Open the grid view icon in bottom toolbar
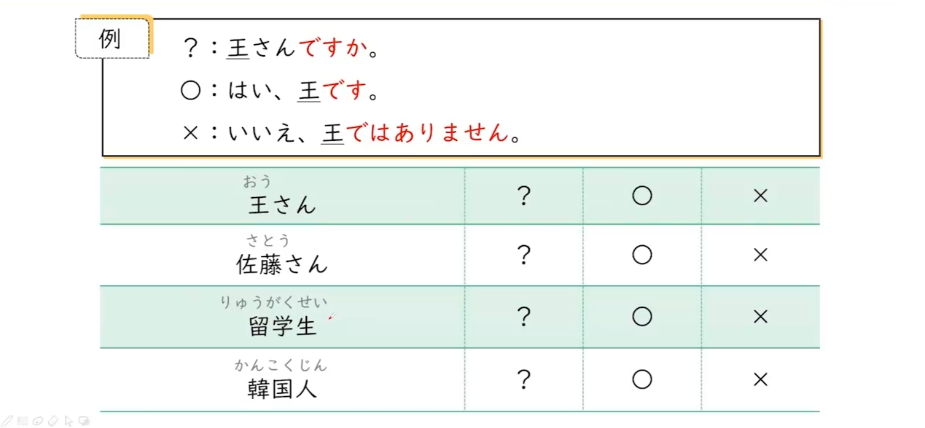The height and width of the screenshot is (428, 925). 22,421
